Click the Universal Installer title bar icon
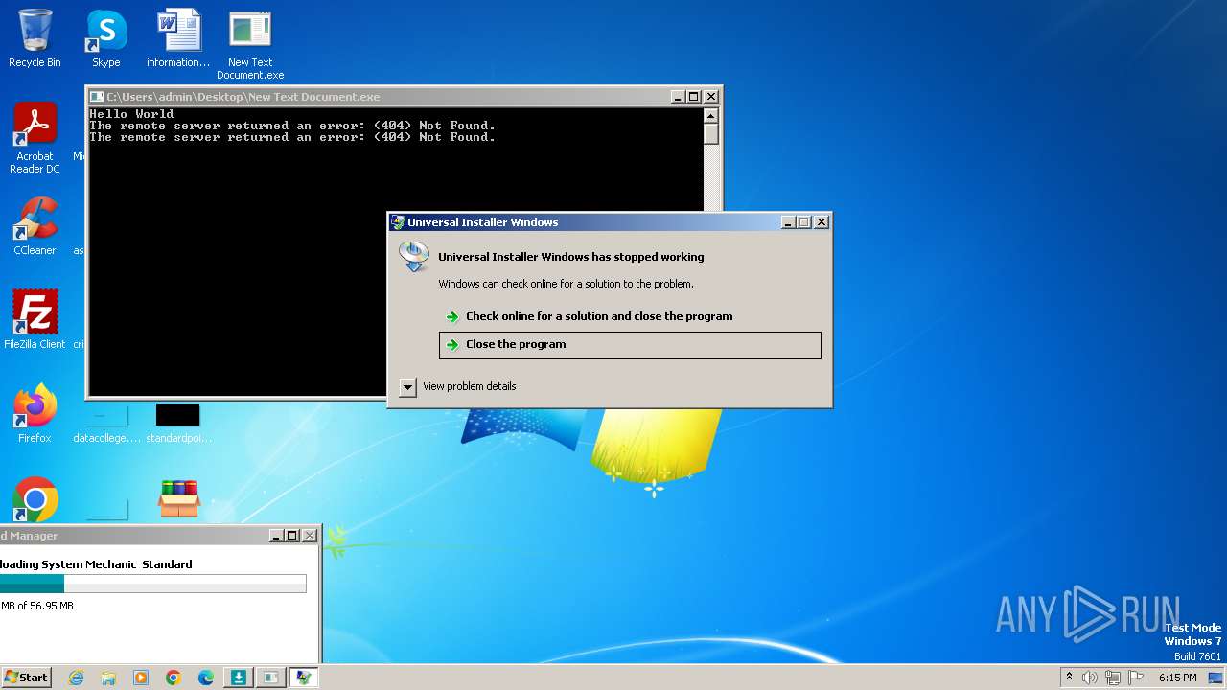The width and height of the screenshot is (1227, 690). coord(398,222)
